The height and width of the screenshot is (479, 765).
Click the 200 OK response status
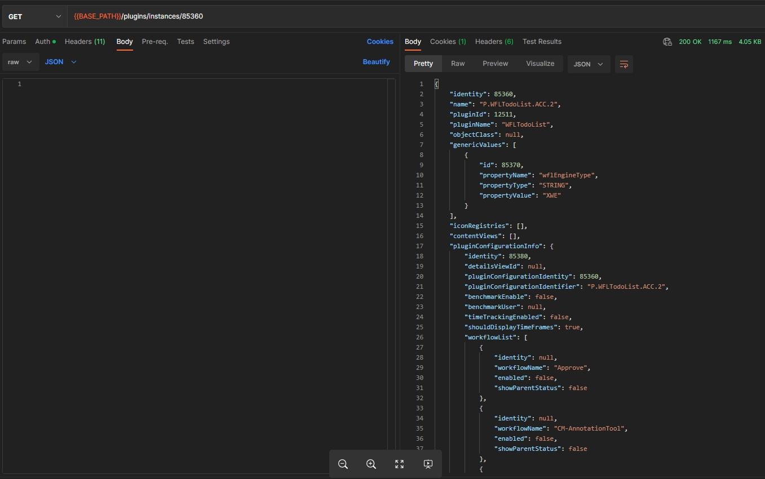coord(690,42)
